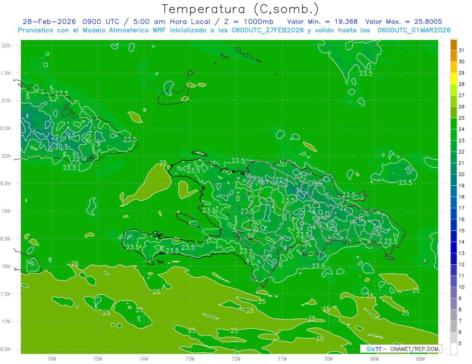This screenshot has height=364, width=472.
Task: Click the color bar value 27
Action: [x=462, y=95]
